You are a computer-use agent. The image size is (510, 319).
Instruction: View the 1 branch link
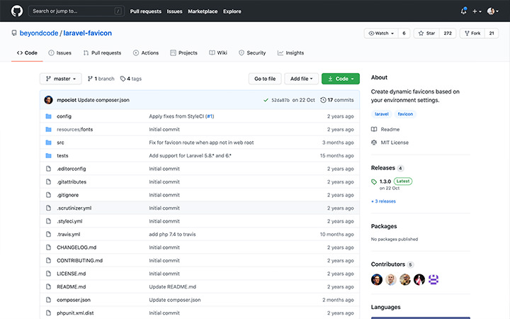pos(101,79)
